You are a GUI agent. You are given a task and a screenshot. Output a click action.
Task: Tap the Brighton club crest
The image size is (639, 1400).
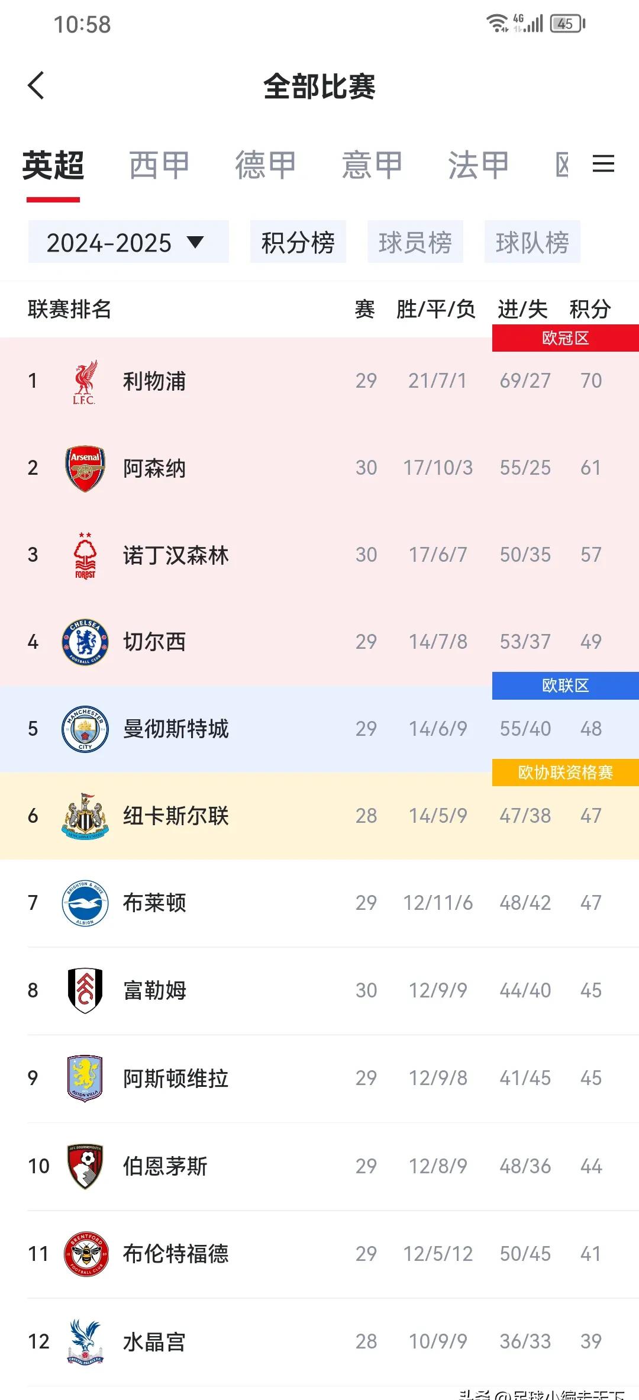coord(85,902)
